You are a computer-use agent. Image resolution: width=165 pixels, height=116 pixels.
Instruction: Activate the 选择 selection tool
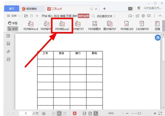pos(13,29)
